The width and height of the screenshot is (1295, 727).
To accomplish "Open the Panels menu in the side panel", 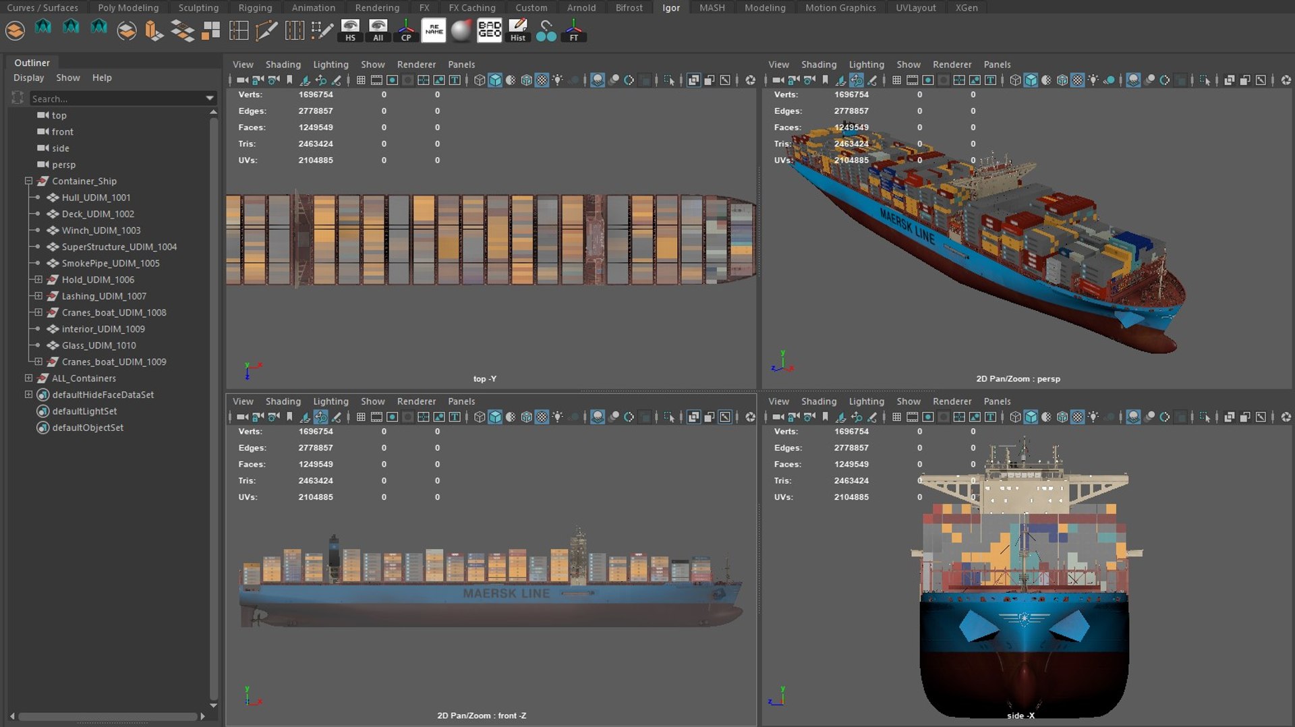I will point(997,401).
